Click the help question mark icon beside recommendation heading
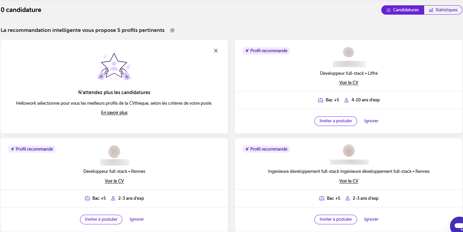Screen dimensions: 463x232 point(172,31)
